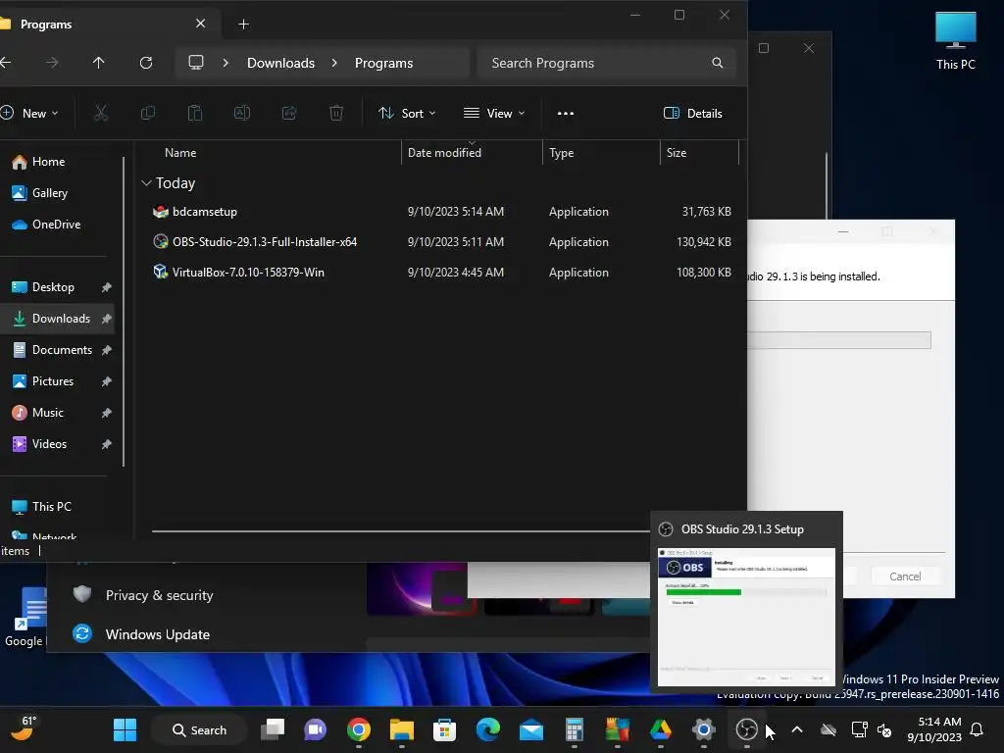Click the Cut scissors icon in toolbar
This screenshot has width=1004, height=753.
pyautogui.click(x=101, y=114)
